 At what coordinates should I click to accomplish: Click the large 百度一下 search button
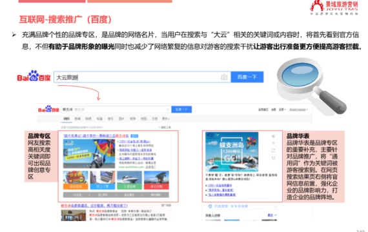pos(247,77)
